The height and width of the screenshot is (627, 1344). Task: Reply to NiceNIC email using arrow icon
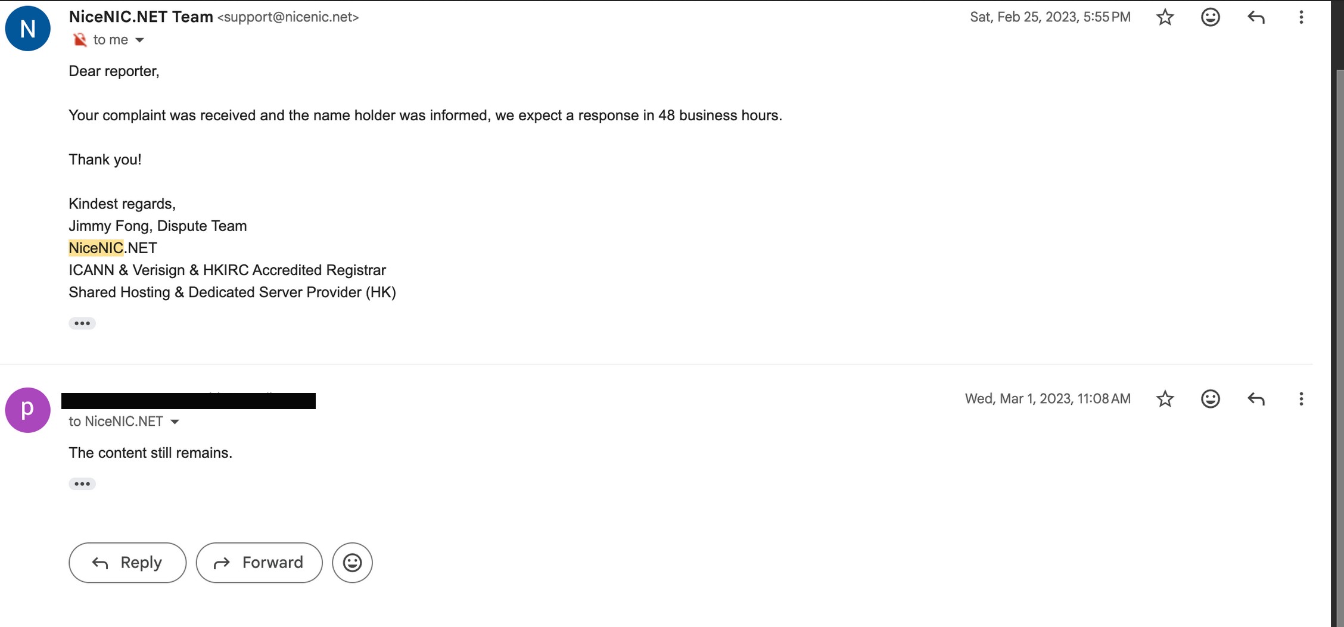tap(1256, 17)
